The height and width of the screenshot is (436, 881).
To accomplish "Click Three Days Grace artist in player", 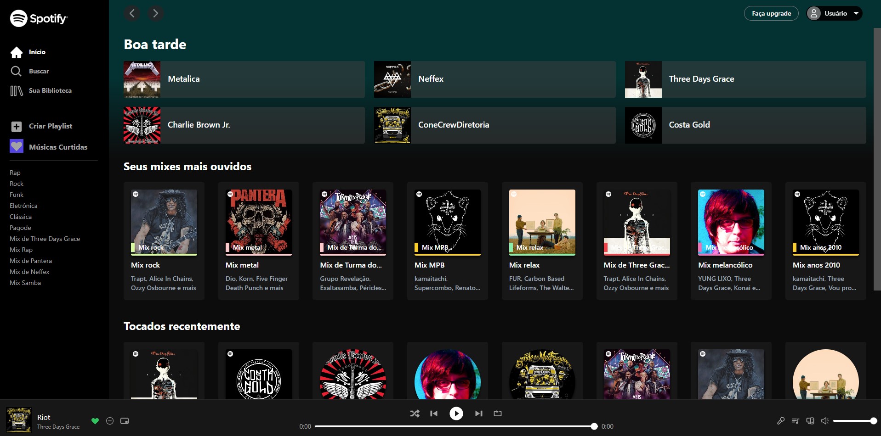I will pyautogui.click(x=58, y=427).
